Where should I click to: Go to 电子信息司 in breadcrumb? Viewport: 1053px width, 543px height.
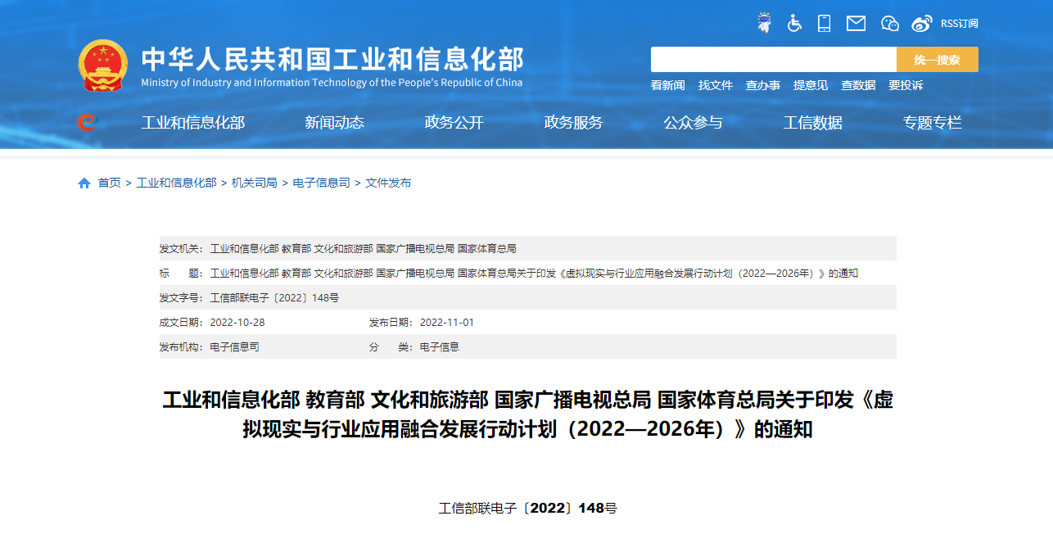322,183
